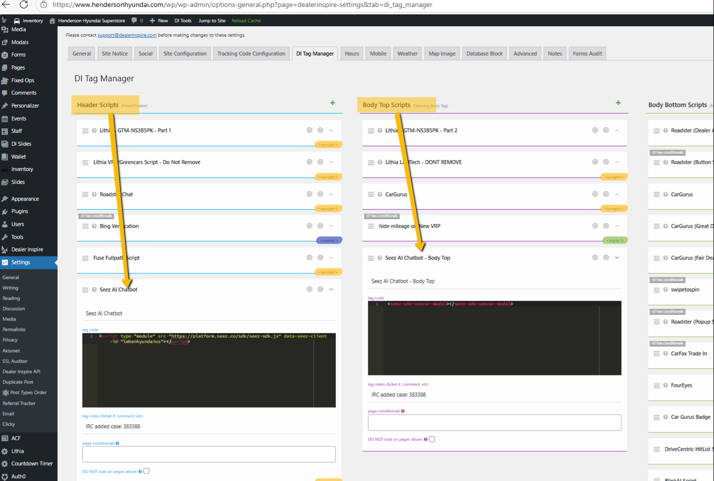Open the Site Notice tab
This screenshot has height=481, width=714.
click(115, 54)
